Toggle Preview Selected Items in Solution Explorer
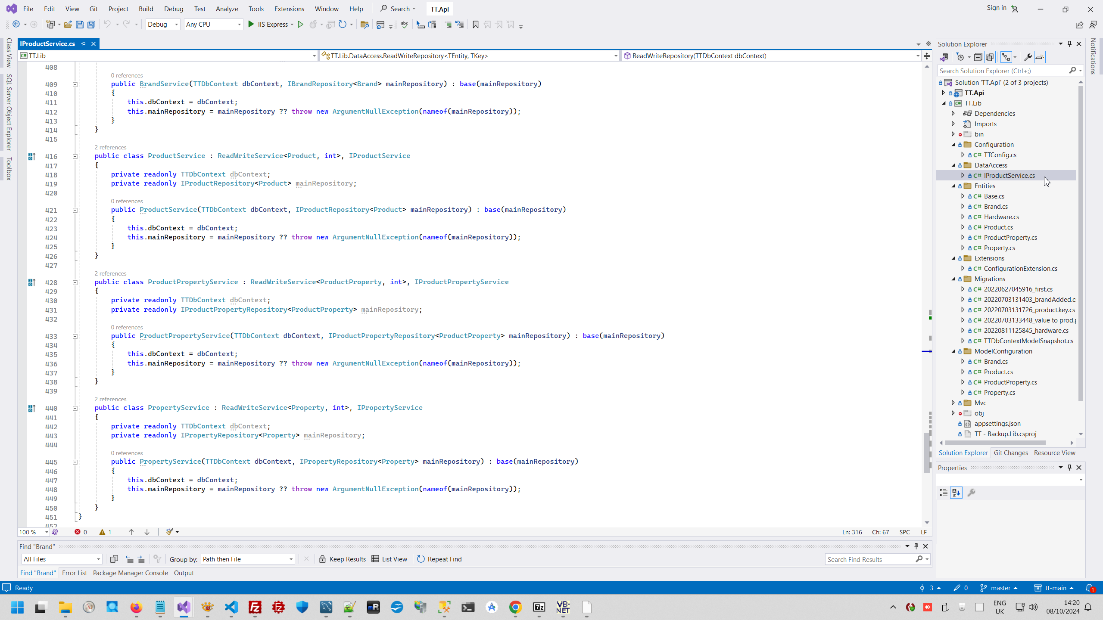The image size is (1103, 620). click(x=1040, y=57)
